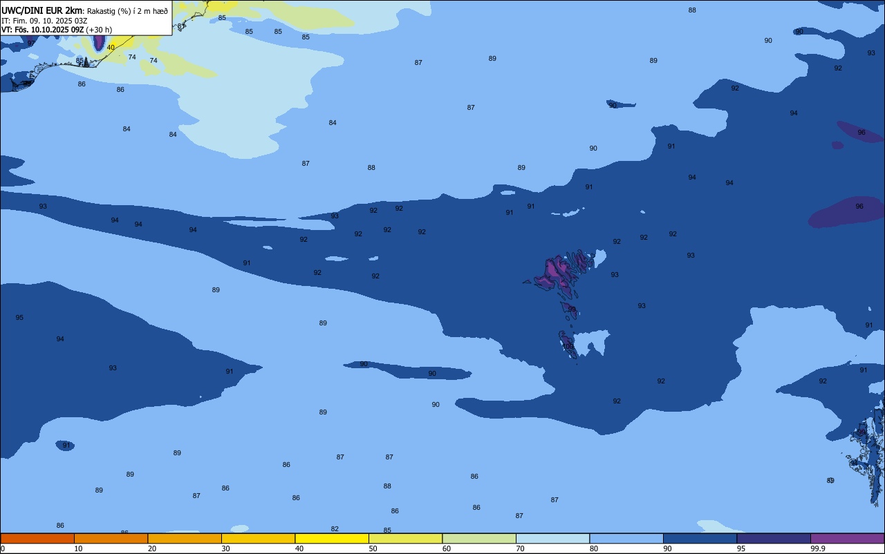
Task: Click the light green 60–70 legend swatch
Action: click(479, 538)
